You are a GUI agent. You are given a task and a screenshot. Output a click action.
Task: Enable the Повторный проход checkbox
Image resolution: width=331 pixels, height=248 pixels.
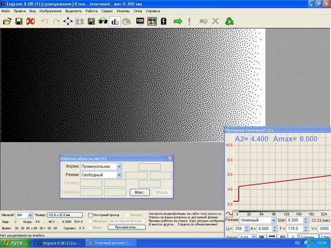pos(90,215)
